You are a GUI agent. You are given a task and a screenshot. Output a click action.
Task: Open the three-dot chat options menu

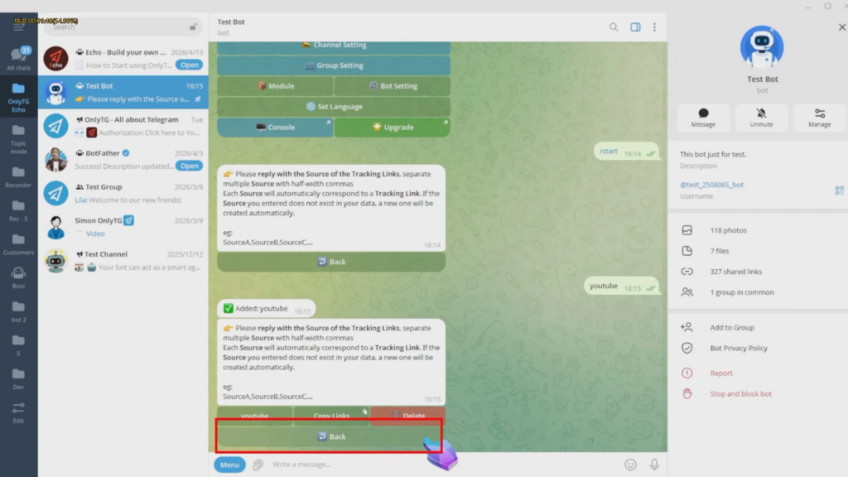point(655,26)
